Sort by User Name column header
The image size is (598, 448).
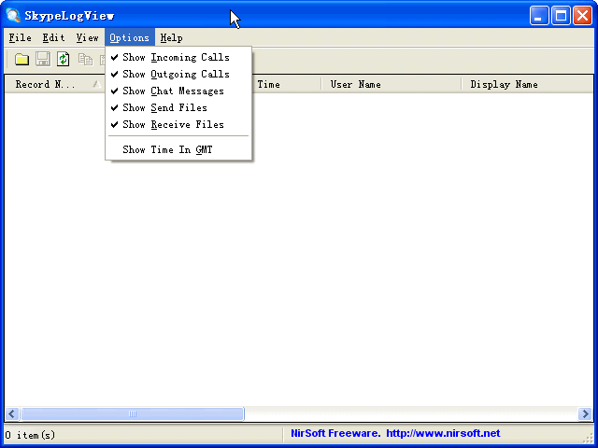coord(392,84)
